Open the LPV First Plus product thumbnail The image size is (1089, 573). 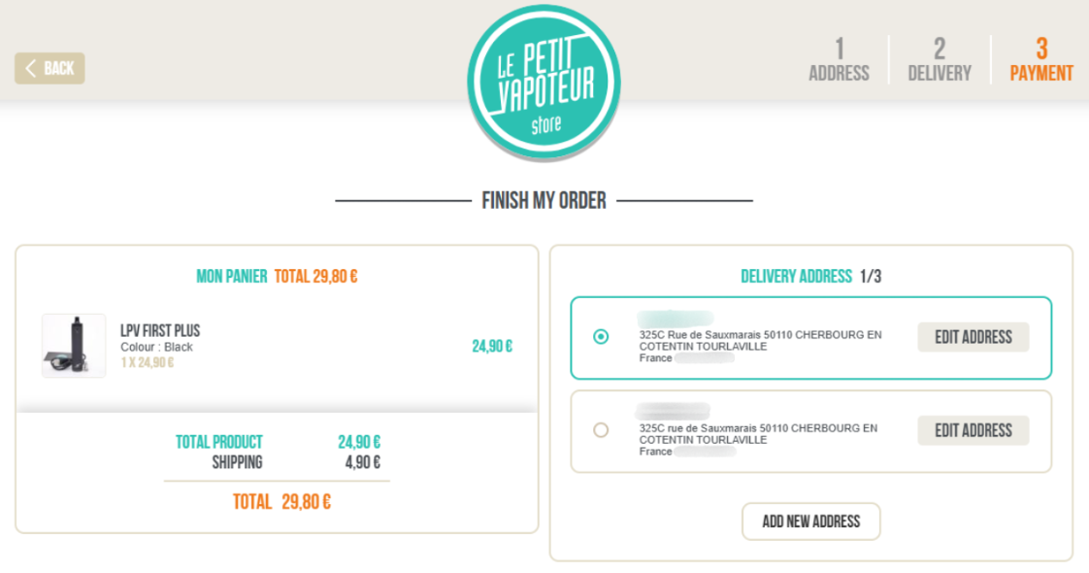tap(74, 345)
